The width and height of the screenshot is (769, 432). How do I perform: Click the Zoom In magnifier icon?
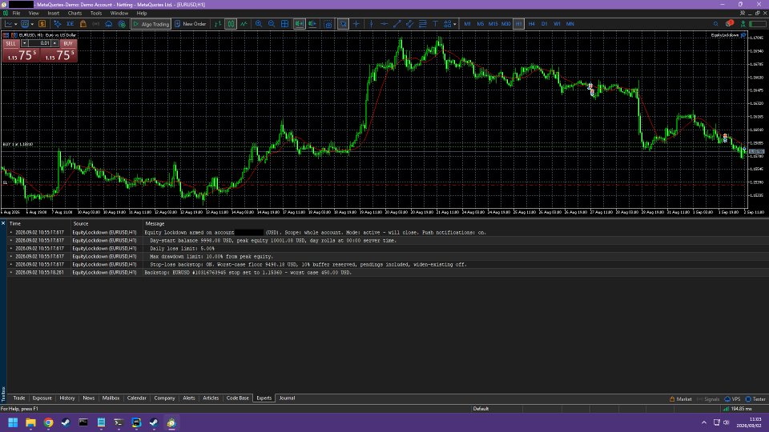[x=259, y=23]
